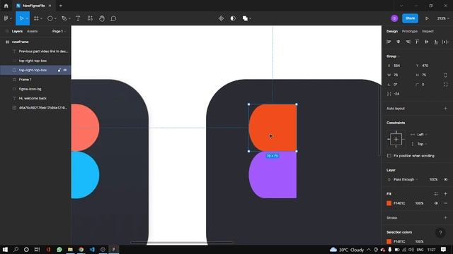
Task: Select the Comment tool
Action: click(x=113, y=18)
